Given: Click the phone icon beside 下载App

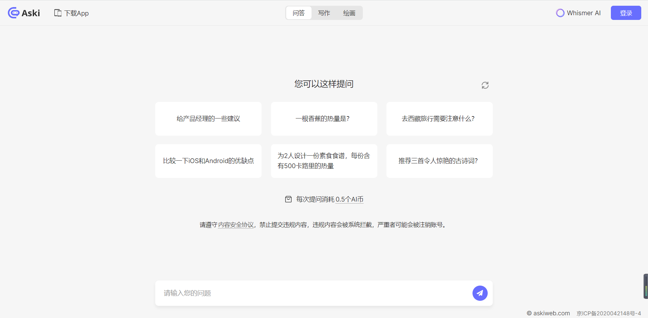Looking at the screenshot, I should (58, 13).
